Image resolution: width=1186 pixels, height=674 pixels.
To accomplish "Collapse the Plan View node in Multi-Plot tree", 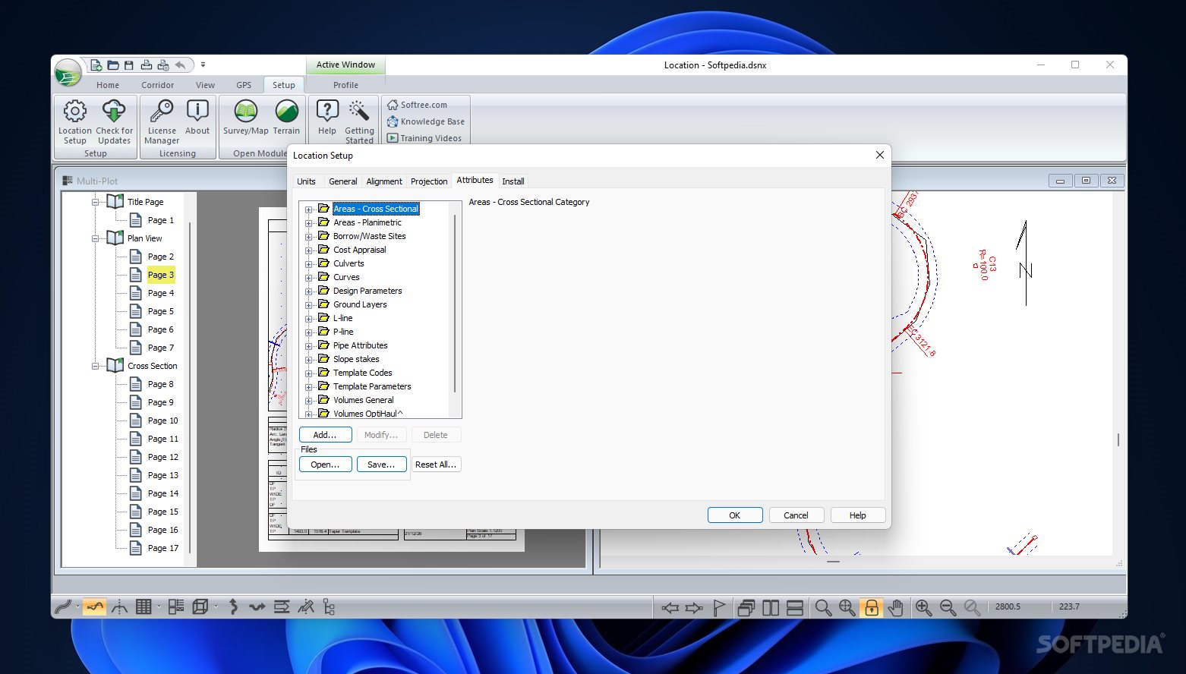I will coord(96,238).
